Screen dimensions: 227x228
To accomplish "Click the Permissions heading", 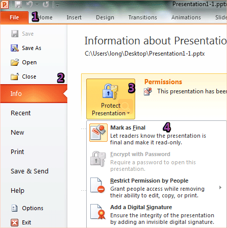I will 163,82.
